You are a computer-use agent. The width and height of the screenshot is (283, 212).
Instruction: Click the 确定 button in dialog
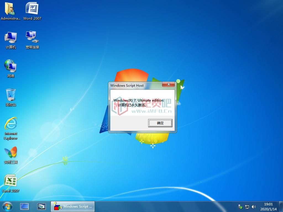pyautogui.click(x=160, y=123)
